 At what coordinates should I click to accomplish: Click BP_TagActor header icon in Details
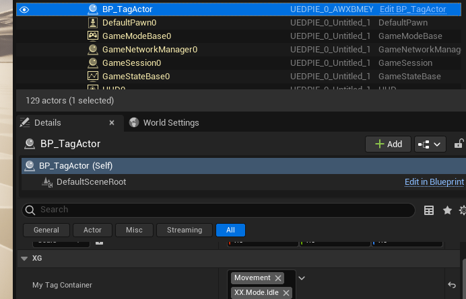[30, 144]
